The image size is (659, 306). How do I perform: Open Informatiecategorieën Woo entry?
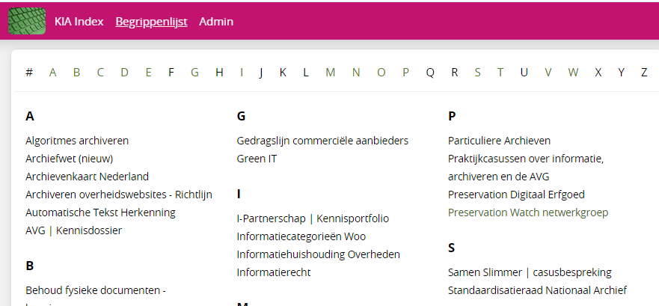pos(301,236)
